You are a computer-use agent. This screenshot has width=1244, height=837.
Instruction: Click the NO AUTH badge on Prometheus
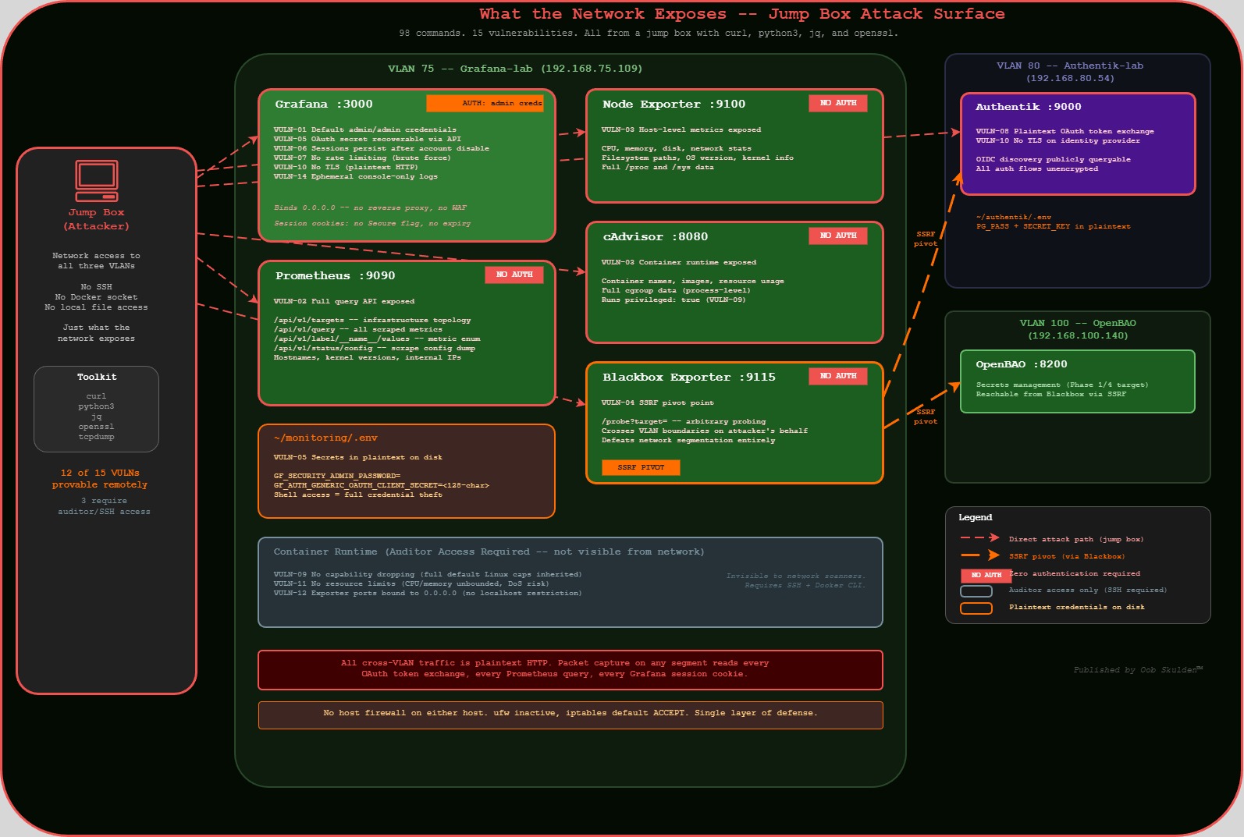[x=514, y=275]
